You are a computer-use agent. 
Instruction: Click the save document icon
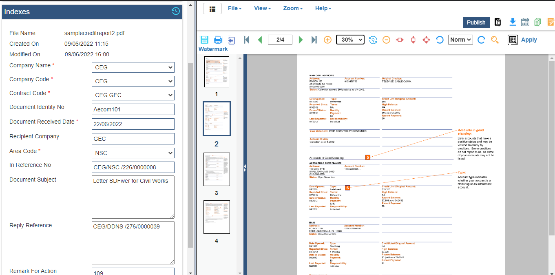204,40
